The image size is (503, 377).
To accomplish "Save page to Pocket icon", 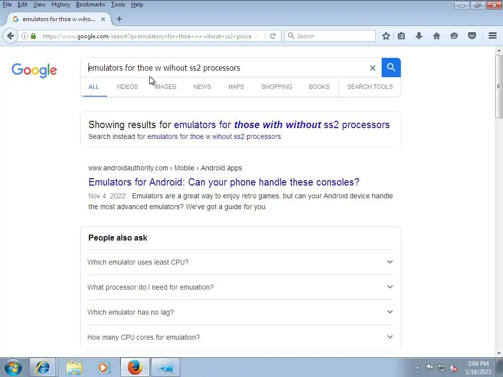I will coord(472,36).
